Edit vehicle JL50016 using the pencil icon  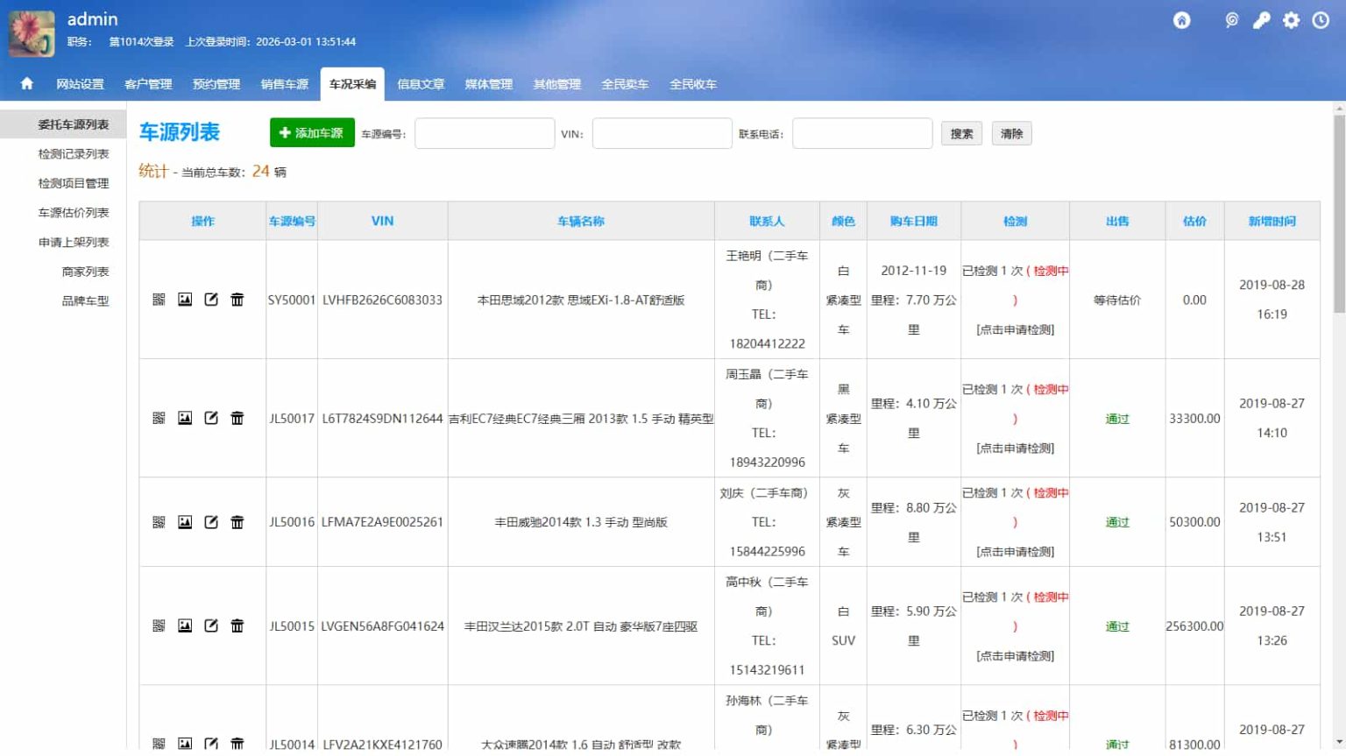pyautogui.click(x=211, y=521)
